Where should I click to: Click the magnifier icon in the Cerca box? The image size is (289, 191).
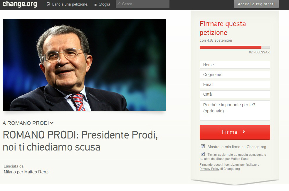click(119, 4)
